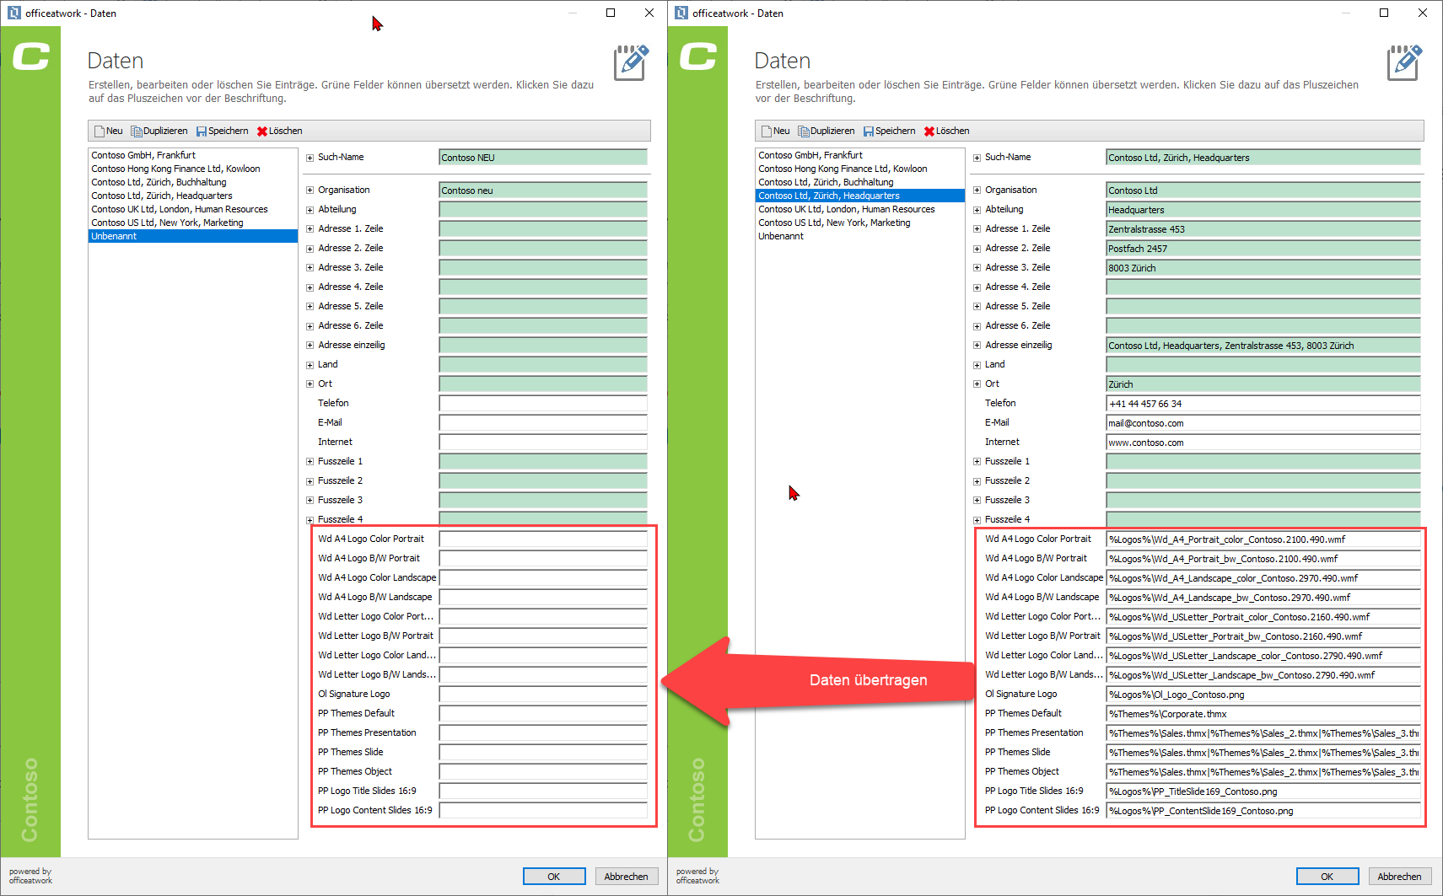
Task: Click Abbrechen button in right window
Action: pos(1399,877)
